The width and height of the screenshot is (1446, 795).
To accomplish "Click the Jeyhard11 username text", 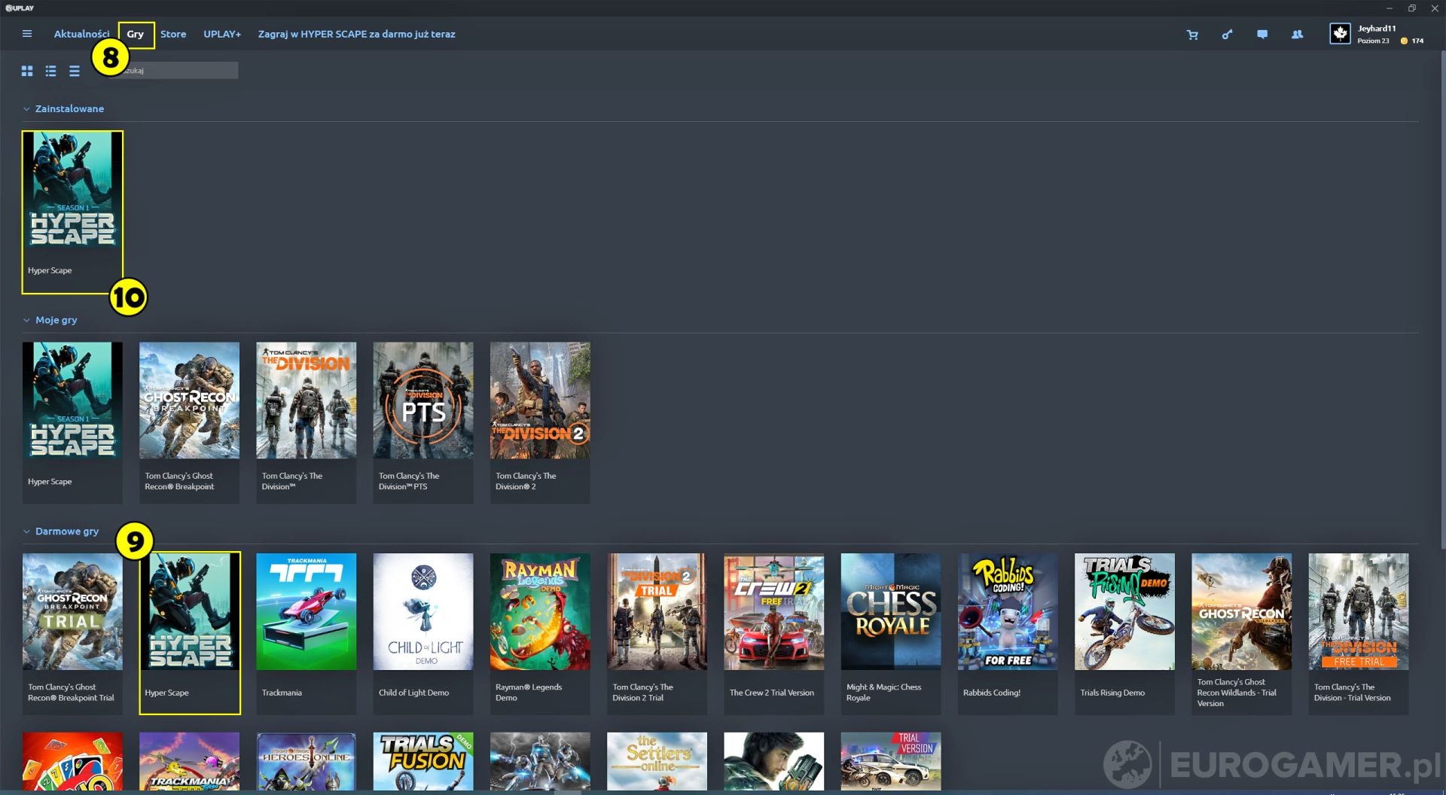I will pyautogui.click(x=1377, y=29).
